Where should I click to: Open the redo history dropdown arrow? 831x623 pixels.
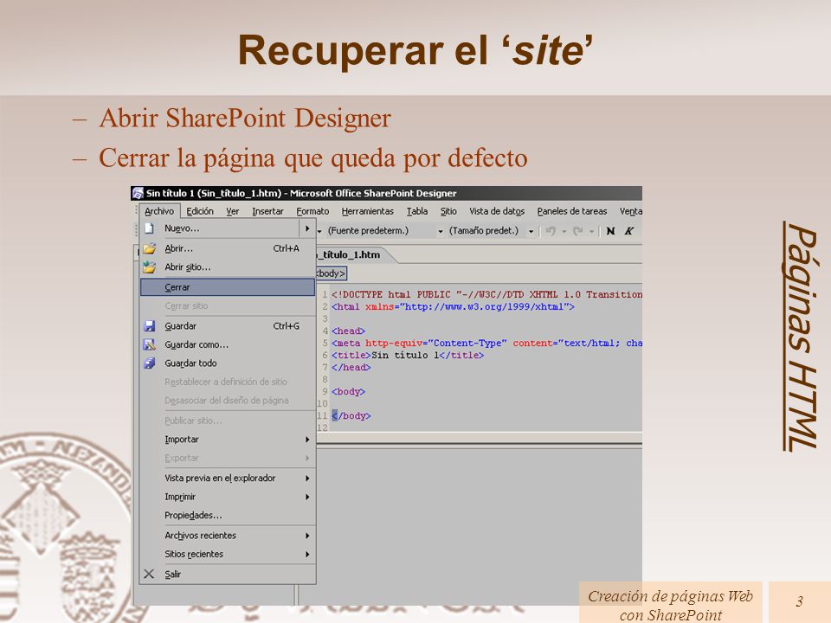point(591,231)
